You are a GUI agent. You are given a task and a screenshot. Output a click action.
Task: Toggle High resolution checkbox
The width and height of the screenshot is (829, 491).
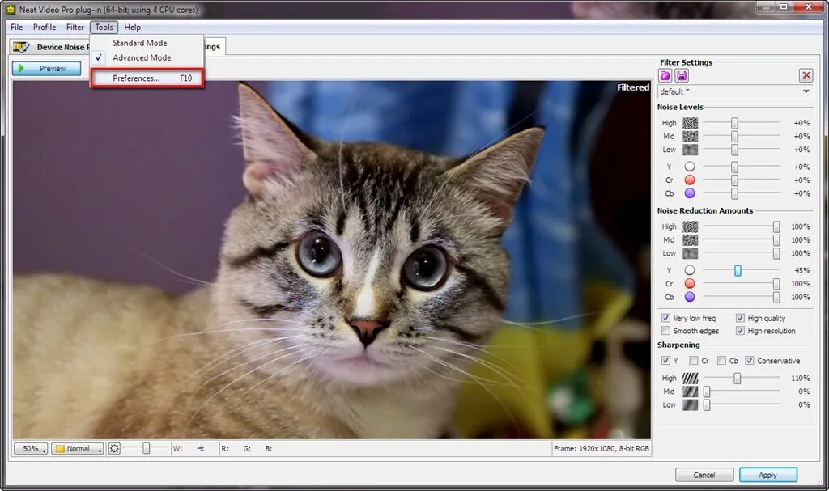click(x=740, y=331)
